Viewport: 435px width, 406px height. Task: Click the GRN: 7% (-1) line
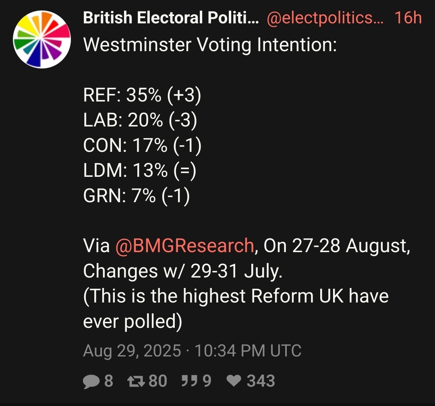coord(137,195)
